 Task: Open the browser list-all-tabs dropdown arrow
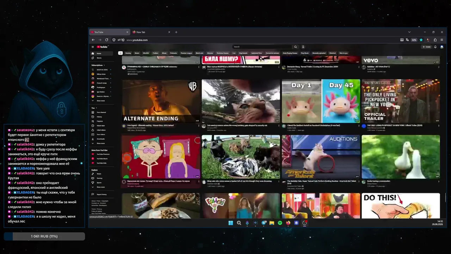(409, 32)
